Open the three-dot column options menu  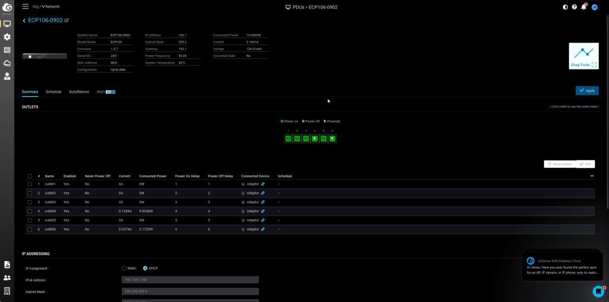pyautogui.click(x=591, y=176)
